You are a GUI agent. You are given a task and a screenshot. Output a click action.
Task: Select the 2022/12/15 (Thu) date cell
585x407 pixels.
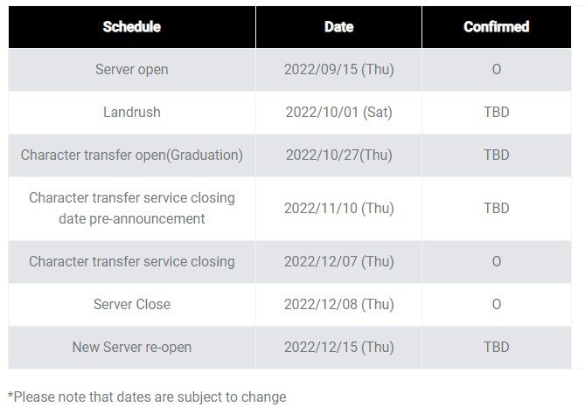click(x=338, y=348)
